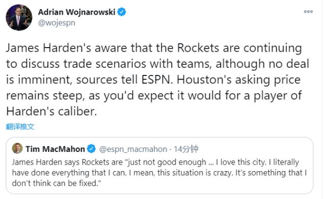
Task: Click the 翻译推文 translate tweet link
Action: 20,127
